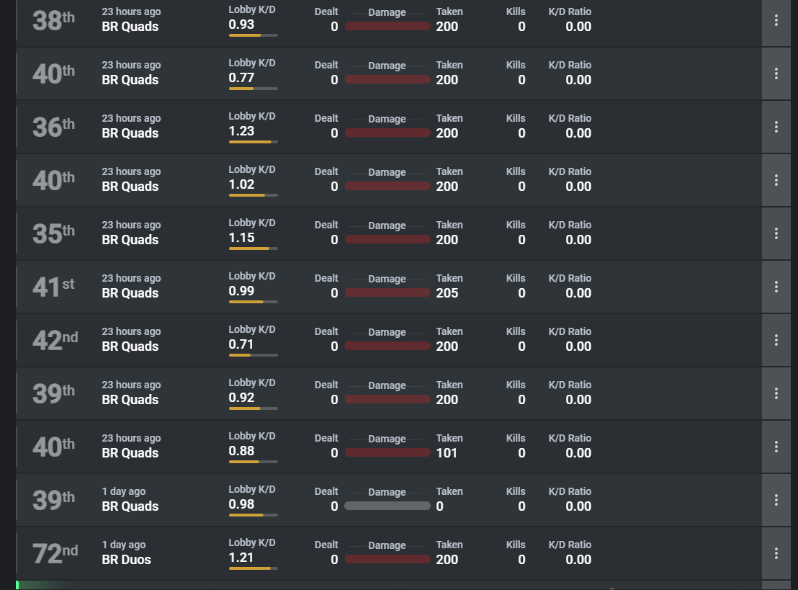This screenshot has width=798, height=590.
Task: Click the 72nd placement label
Action: pos(55,554)
